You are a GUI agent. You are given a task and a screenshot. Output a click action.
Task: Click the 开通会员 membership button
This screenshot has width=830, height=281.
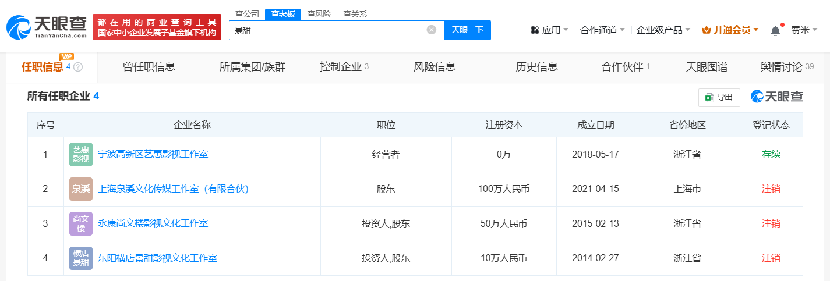730,30
